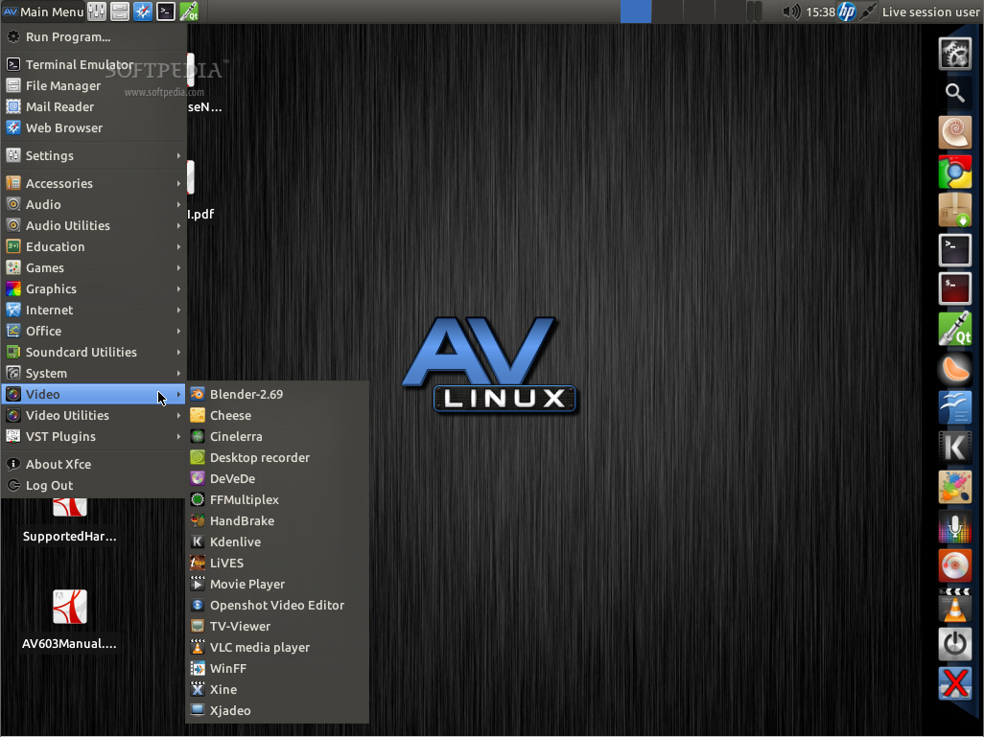Open Video Utilities category
The height and width of the screenshot is (737, 984).
pos(94,415)
